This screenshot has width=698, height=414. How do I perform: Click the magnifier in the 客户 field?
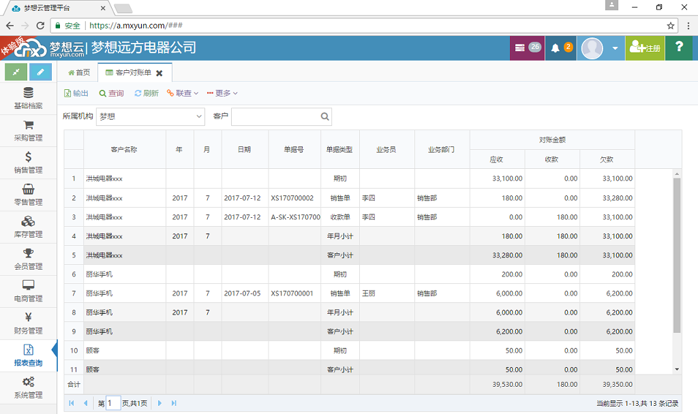coord(324,116)
